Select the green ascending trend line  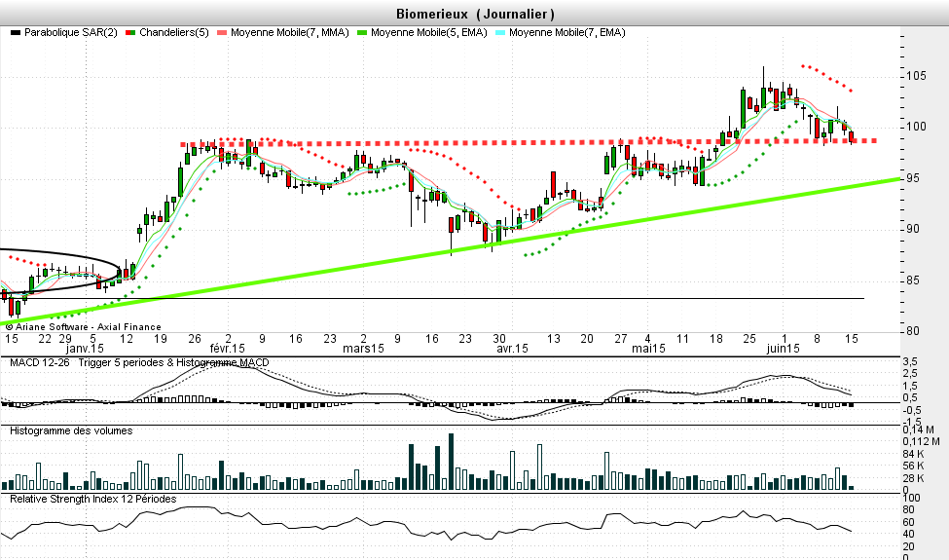(x=584, y=223)
